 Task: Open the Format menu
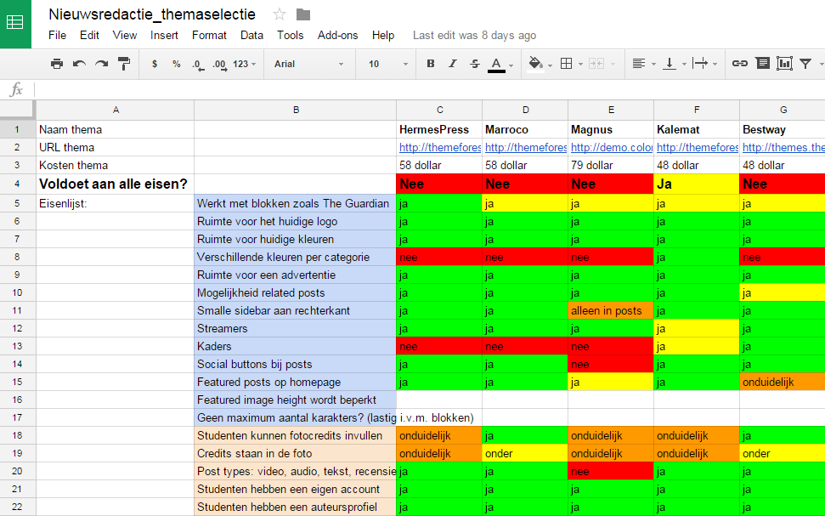click(x=209, y=35)
